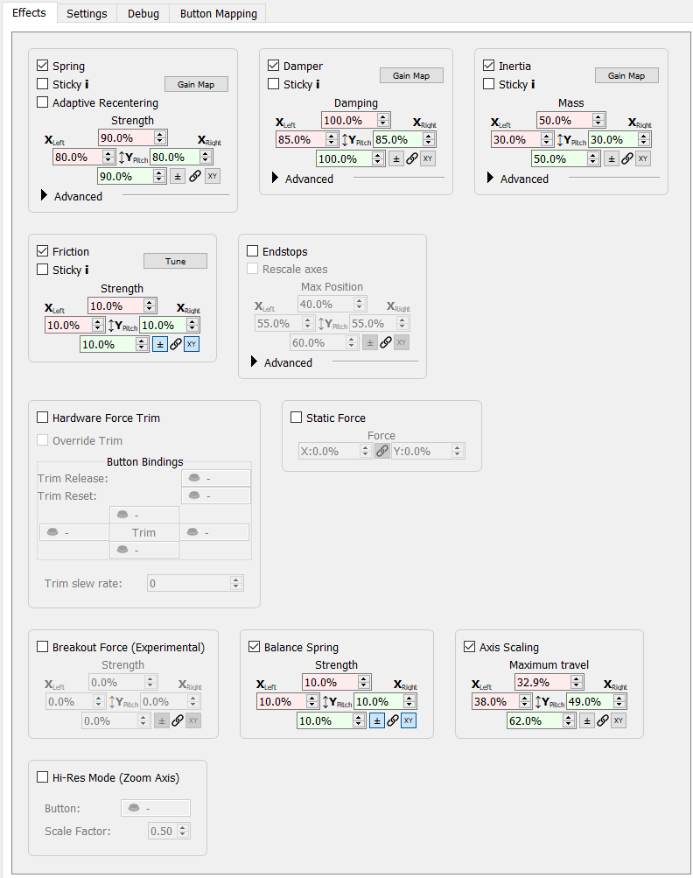Viewport: 693px width, 878px height.
Task: Open Gain Map for Spring
Action: 196,84
